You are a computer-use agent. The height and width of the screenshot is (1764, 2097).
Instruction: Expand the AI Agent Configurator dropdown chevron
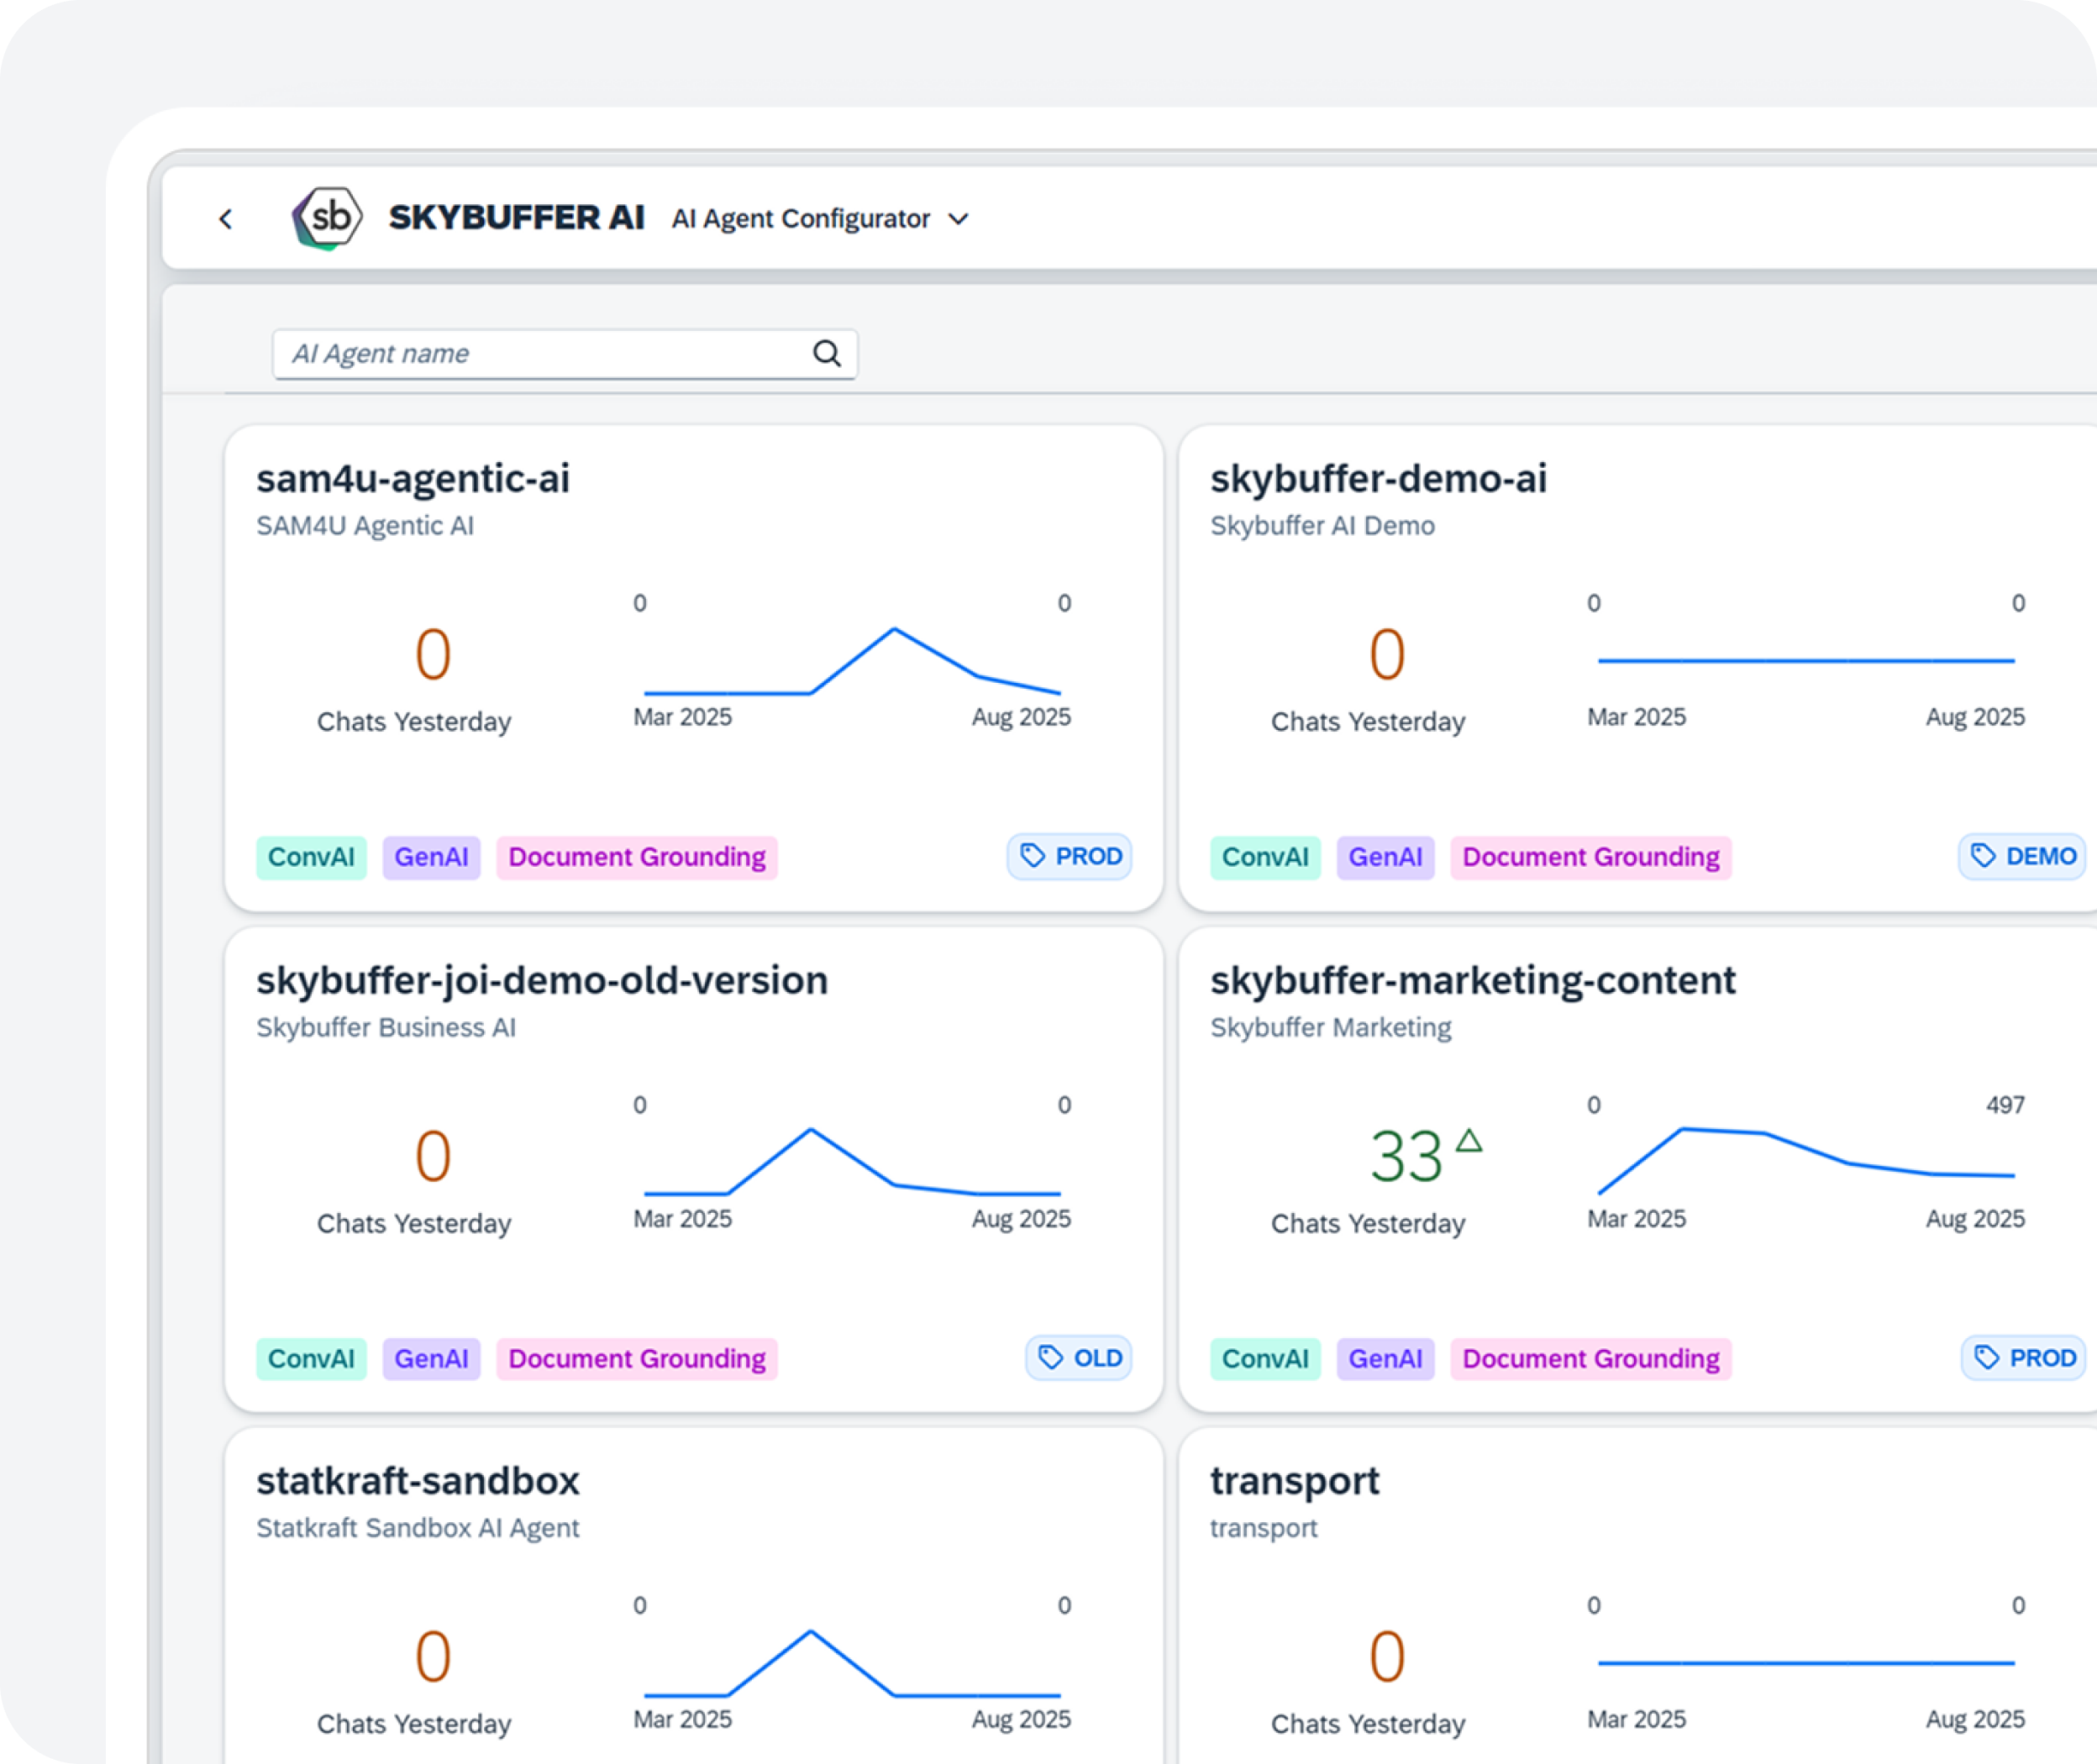pyautogui.click(x=958, y=219)
